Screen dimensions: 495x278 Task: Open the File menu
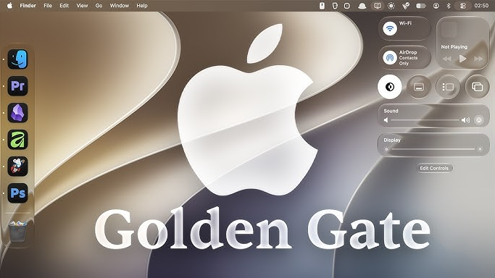[x=48, y=5]
